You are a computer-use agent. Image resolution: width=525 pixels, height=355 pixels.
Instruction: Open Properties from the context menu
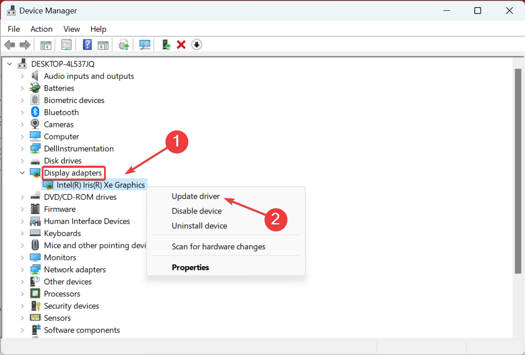click(x=190, y=267)
